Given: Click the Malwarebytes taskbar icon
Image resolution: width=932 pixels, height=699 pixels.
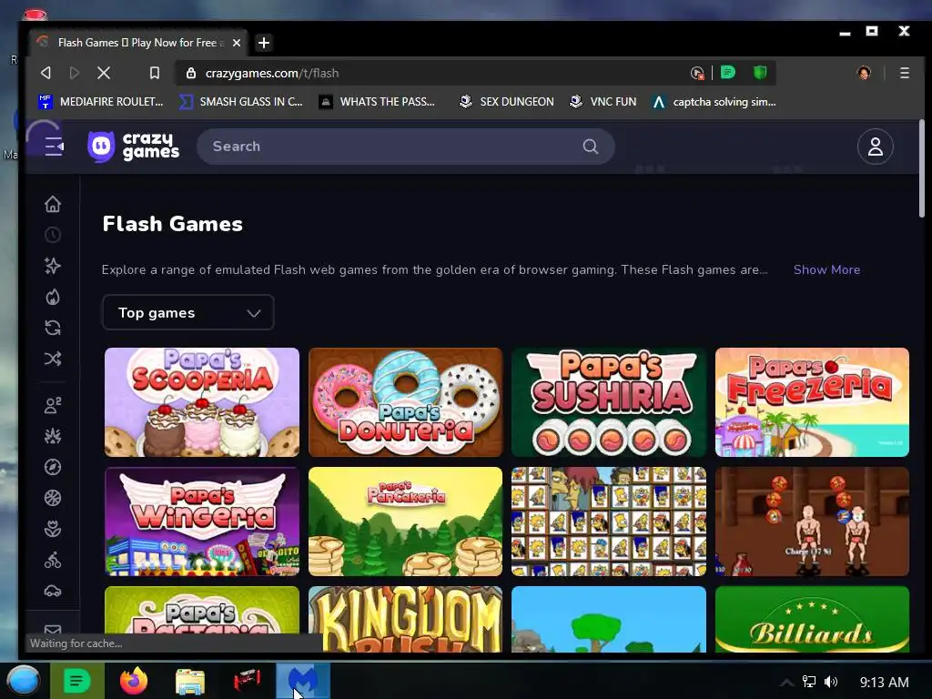Looking at the screenshot, I should tap(303, 681).
